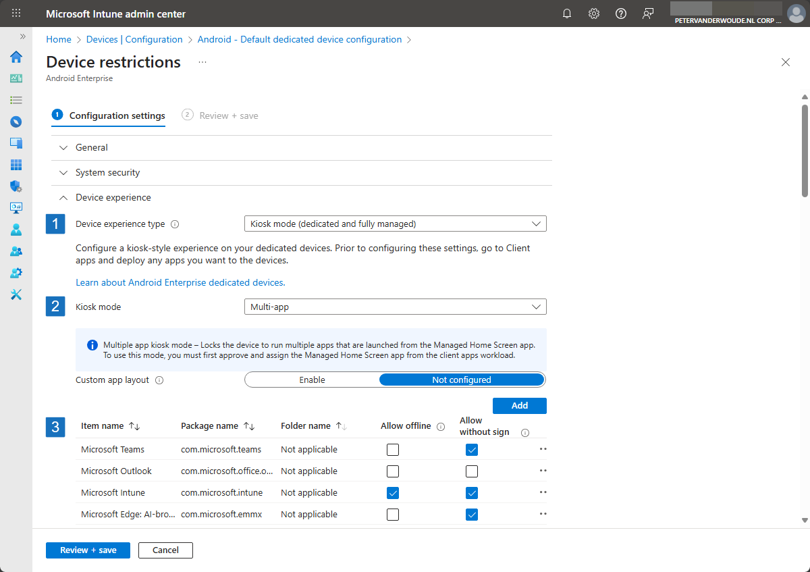This screenshot has width=810, height=572.
Task: Click the Review + save button
Action: (x=88, y=550)
